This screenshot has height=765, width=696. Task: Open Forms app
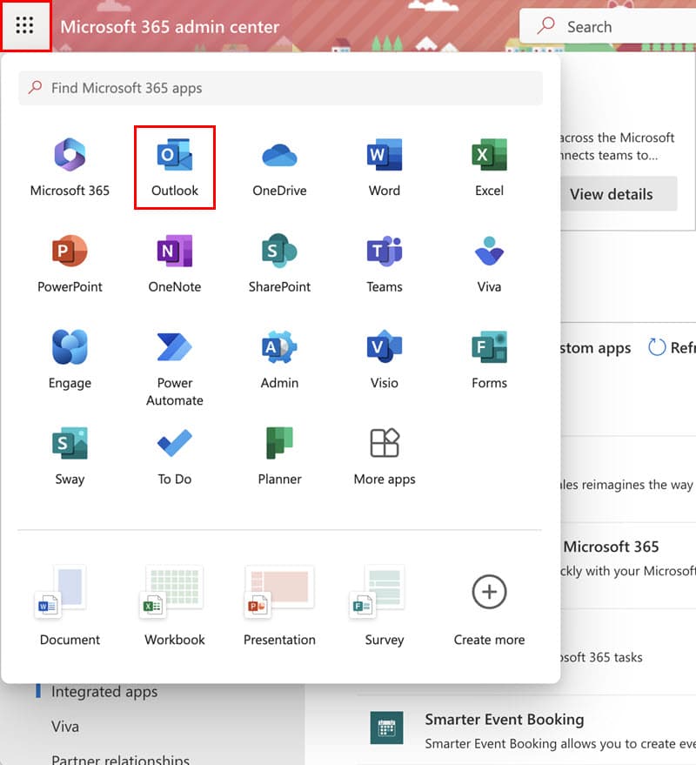489,360
